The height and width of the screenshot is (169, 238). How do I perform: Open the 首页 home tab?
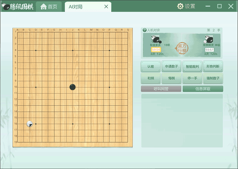pos(49,7)
